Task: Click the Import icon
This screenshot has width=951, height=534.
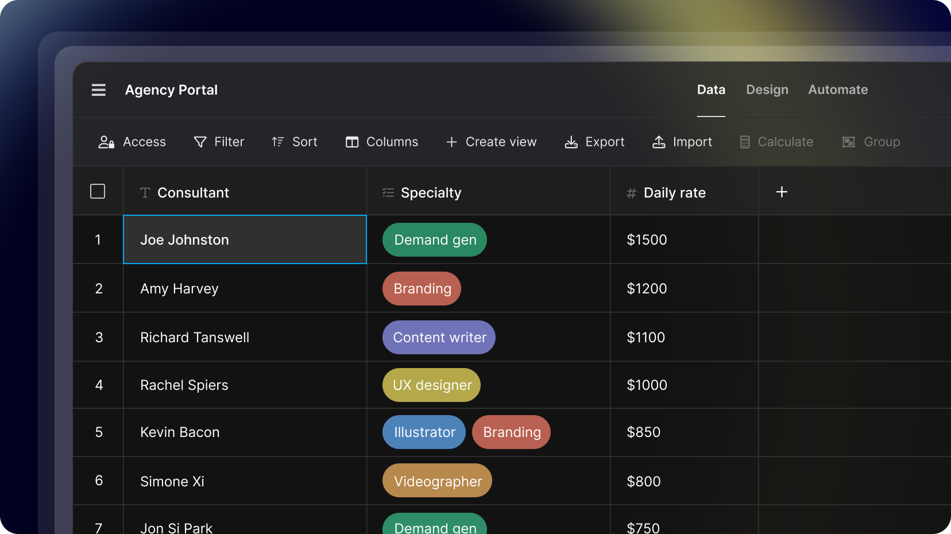Action: (658, 142)
